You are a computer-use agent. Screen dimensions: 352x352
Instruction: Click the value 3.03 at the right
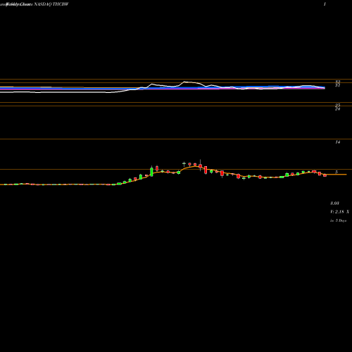pos(334,203)
